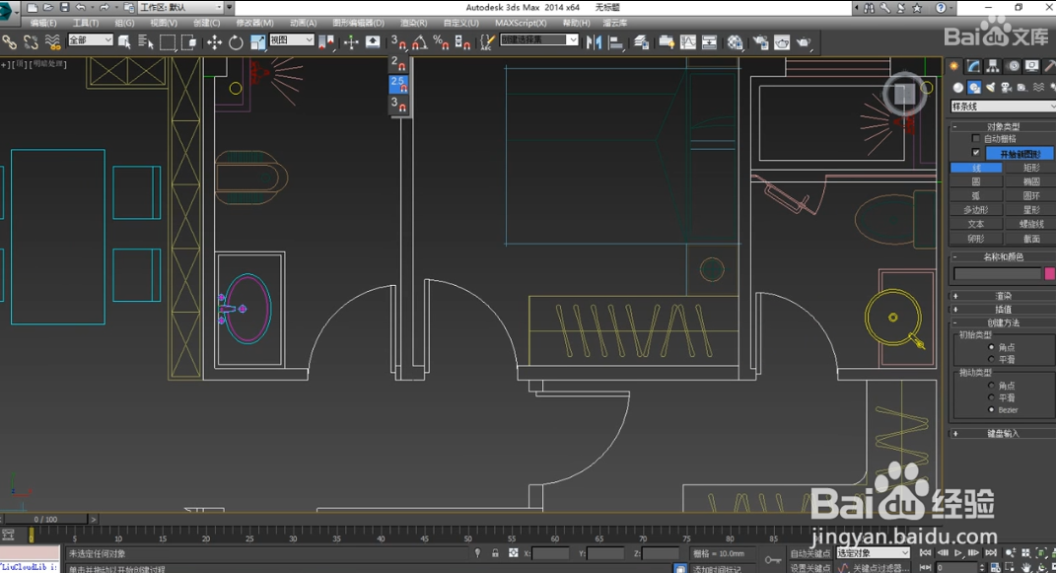Open the 渲染(R) menu

413,22
